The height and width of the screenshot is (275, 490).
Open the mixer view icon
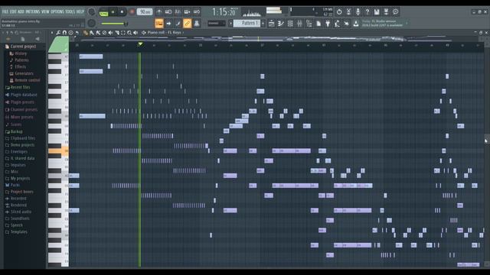click(299, 23)
